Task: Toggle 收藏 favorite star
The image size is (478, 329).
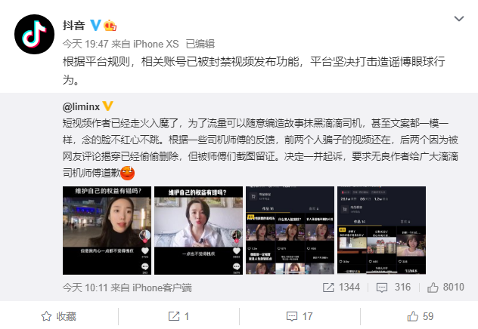Action: click(58, 316)
